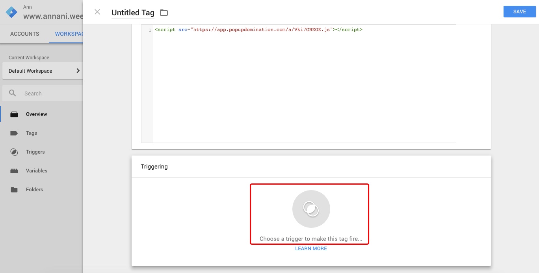This screenshot has width=539, height=273.
Task: Click the Triggering section header
Action: coord(154,167)
